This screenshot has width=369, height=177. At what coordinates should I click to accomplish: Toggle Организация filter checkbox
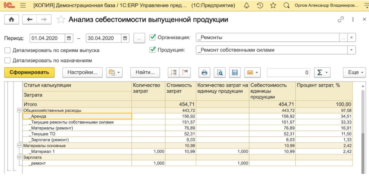click(x=153, y=37)
